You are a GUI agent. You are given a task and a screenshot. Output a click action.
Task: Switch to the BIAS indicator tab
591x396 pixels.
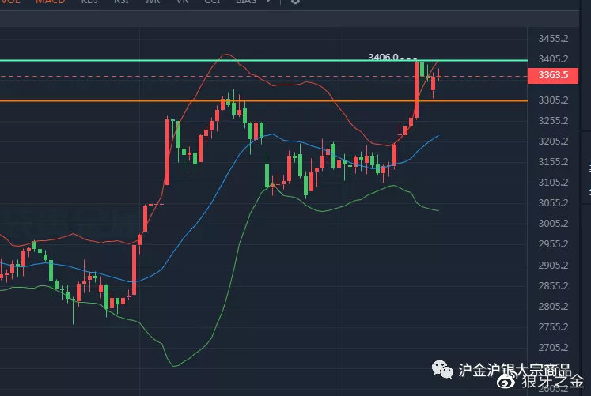pyautogui.click(x=246, y=1)
